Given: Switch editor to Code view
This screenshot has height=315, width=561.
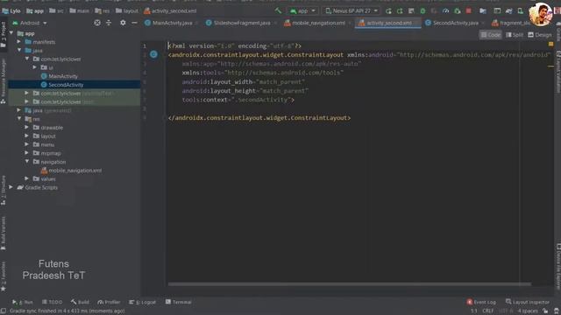Looking at the screenshot, I should click(x=491, y=35).
